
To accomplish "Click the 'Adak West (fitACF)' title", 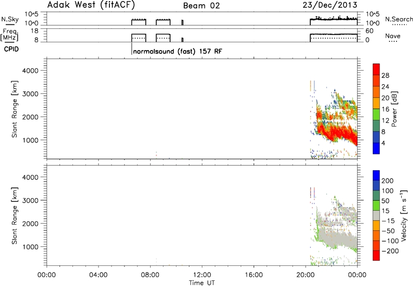I will click(x=91, y=5).
